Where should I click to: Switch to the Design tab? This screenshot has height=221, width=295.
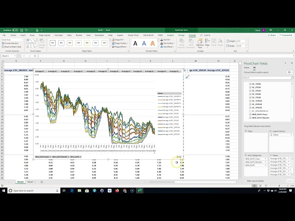click(x=181, y=35)
